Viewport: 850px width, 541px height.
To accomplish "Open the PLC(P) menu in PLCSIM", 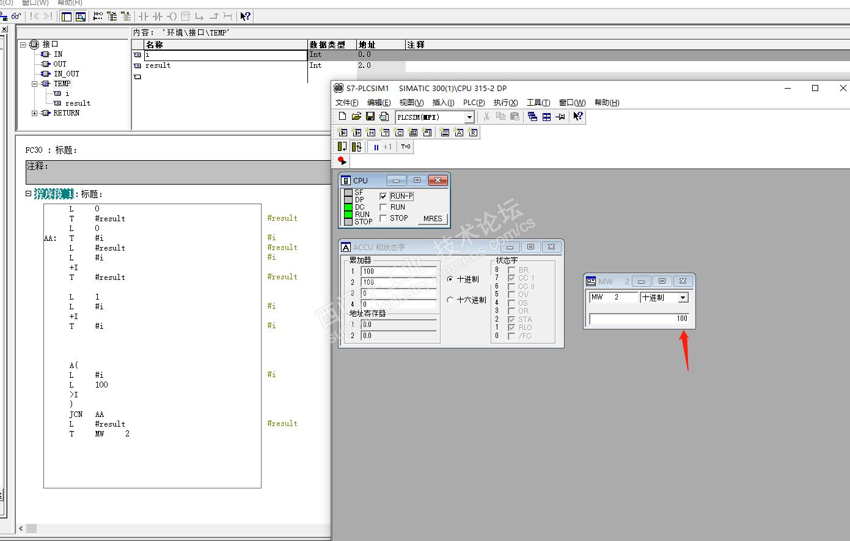I will [x=474, y=103].
